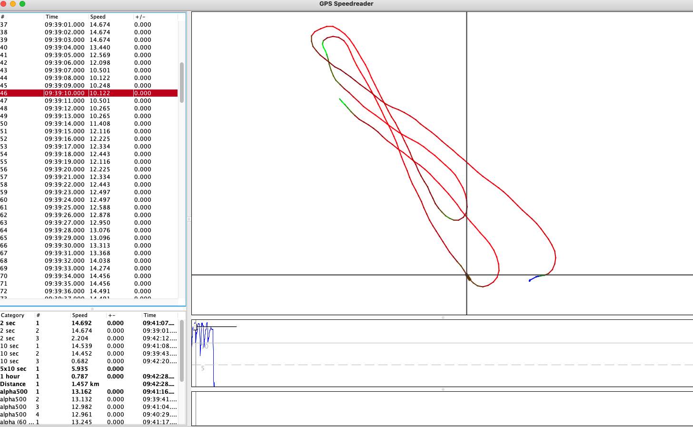Viewport: 693px width, 427px height.
Task: Select the 5x10 sec result row
Action: 81,369
